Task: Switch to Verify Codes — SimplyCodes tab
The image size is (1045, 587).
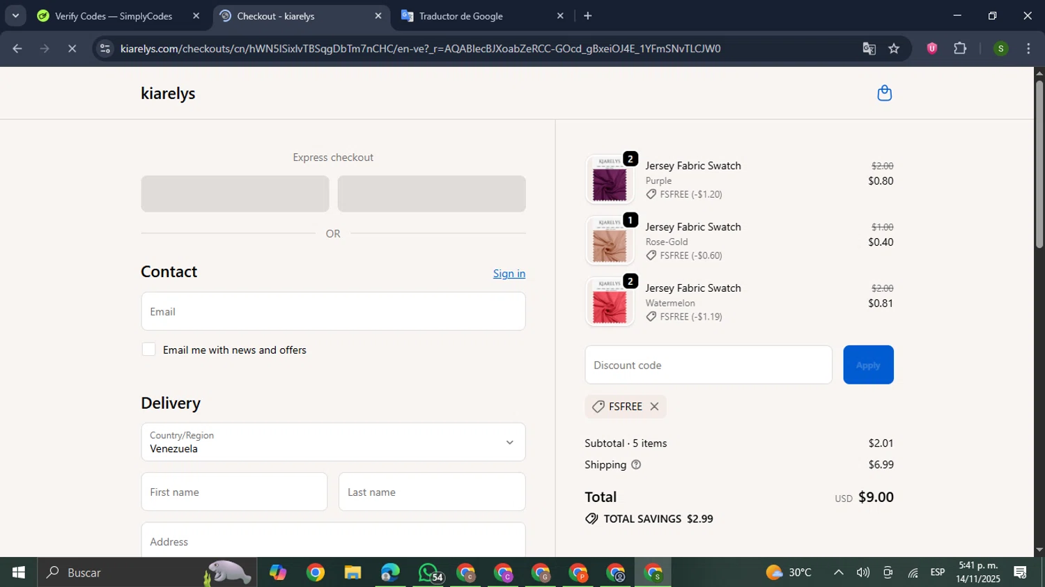Action: tap(114, 16)
